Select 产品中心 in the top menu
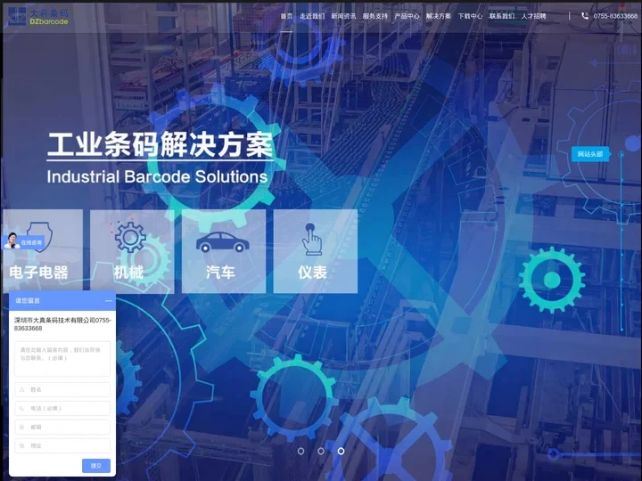The width and height of the screenshot is (642, 481). click(407, 16)
